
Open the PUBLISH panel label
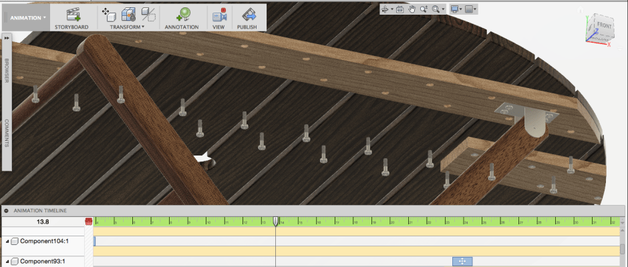pyautogui.click(x=247, y=27)
